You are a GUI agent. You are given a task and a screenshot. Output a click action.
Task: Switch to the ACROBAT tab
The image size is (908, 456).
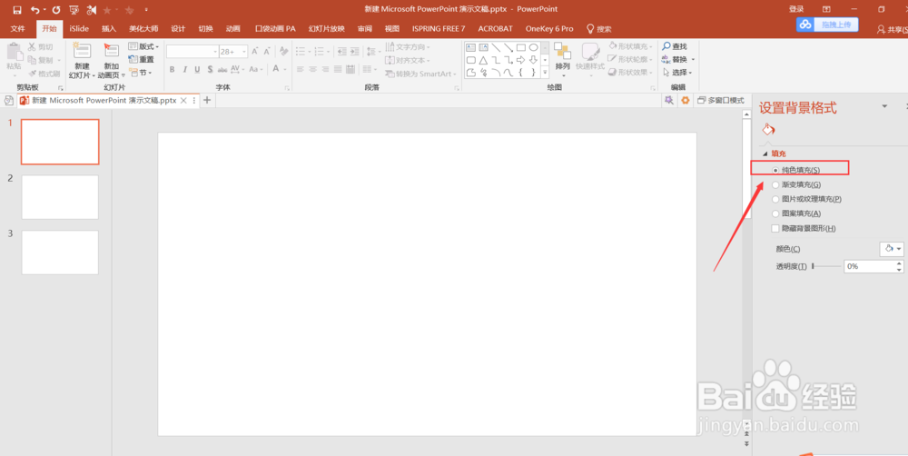(495, 28)
